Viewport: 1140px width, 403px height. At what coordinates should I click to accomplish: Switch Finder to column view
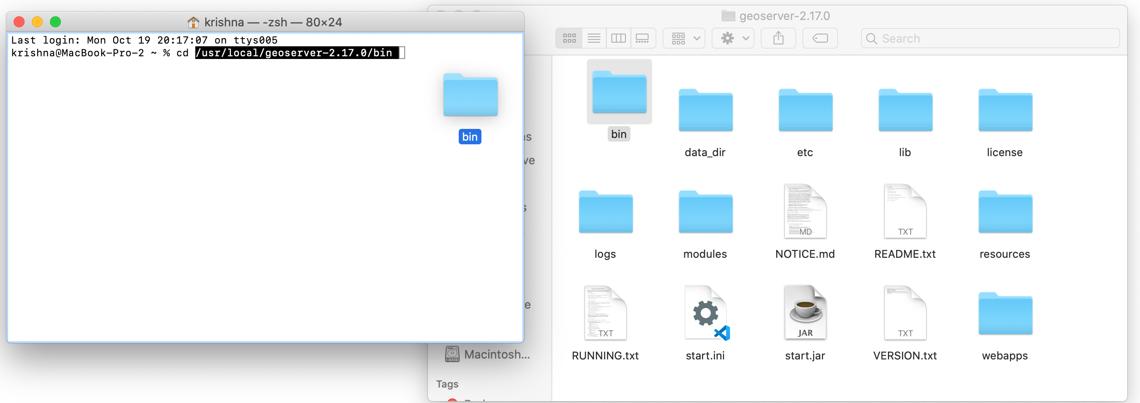pyautogui.click(x=618, y=38)
